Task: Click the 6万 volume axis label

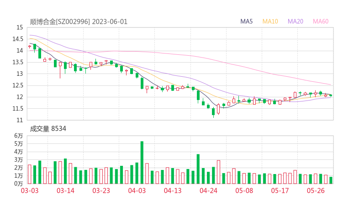Action: [x=19, y=136]
